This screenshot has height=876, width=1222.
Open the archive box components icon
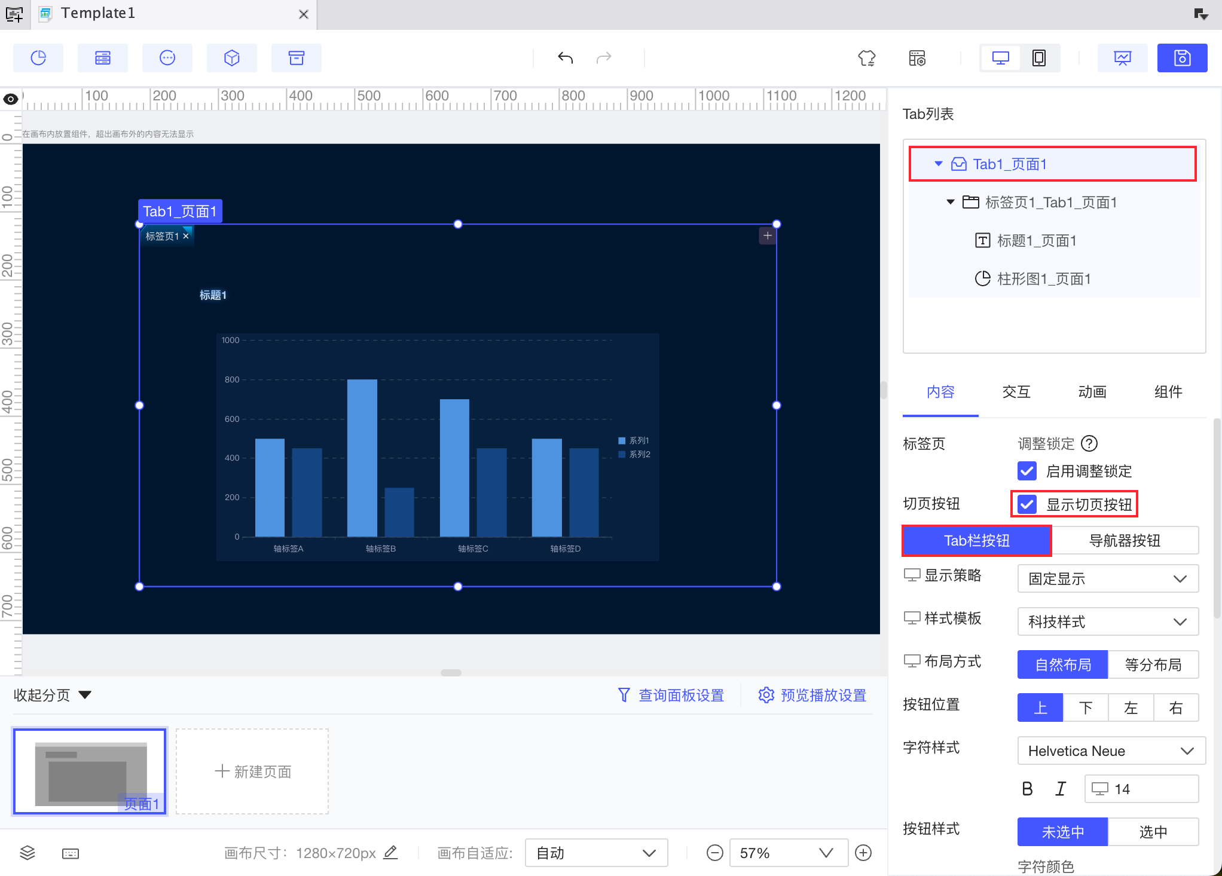click(297, 58)
